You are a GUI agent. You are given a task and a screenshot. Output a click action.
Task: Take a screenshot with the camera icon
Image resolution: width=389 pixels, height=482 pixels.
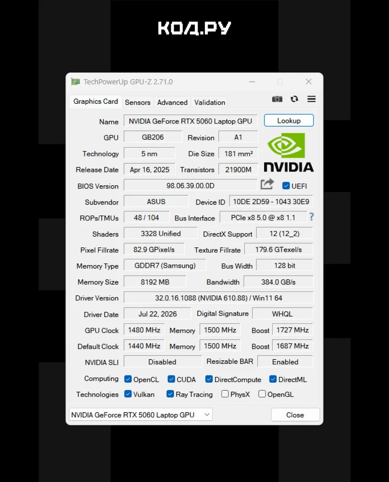[x=277, y=99]
